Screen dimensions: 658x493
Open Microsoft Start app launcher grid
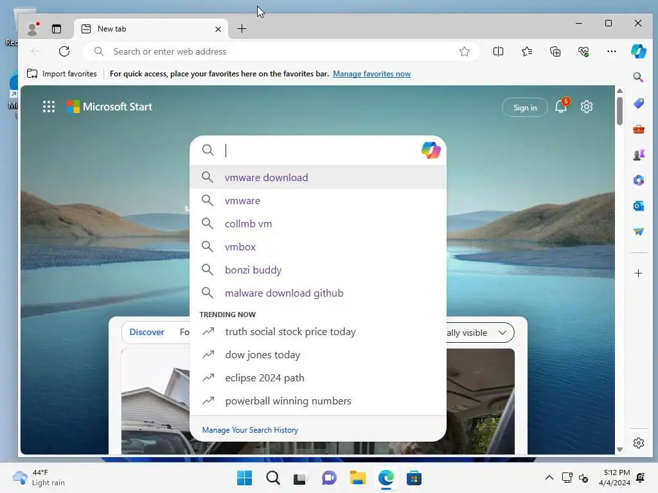(49, 107)
